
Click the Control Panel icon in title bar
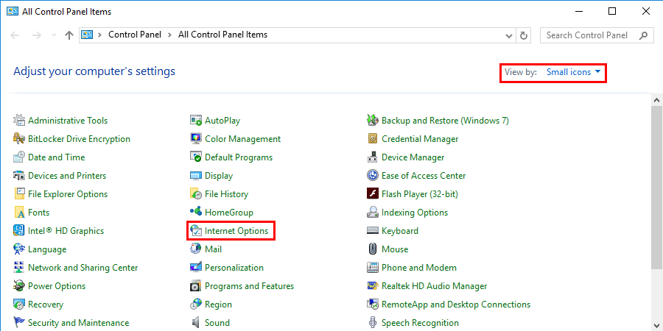click(x=13, y=11)
